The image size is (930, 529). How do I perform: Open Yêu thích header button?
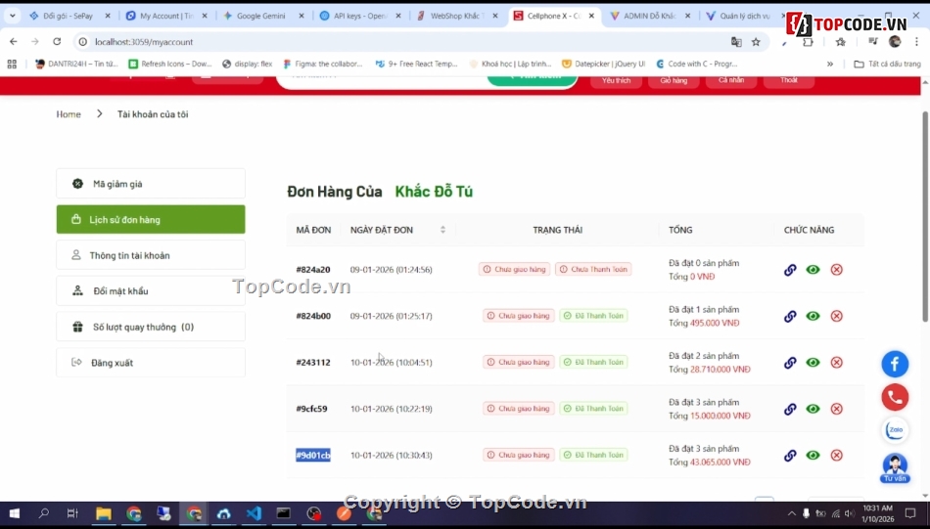(616, 80)
